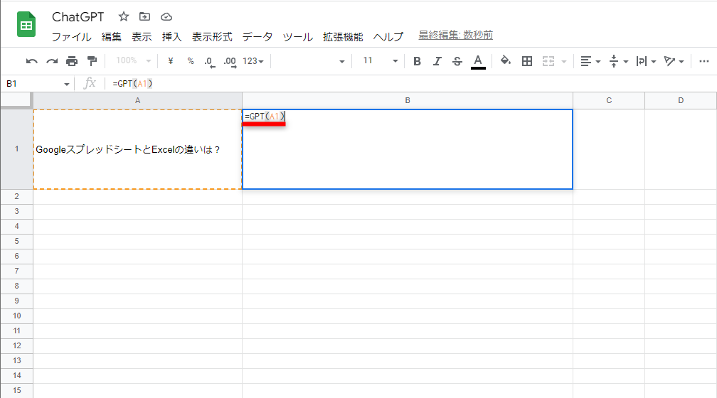The image size is (717, 398).
Task: Open the name box dropdown arrow
Action: (x=67, y=84)
